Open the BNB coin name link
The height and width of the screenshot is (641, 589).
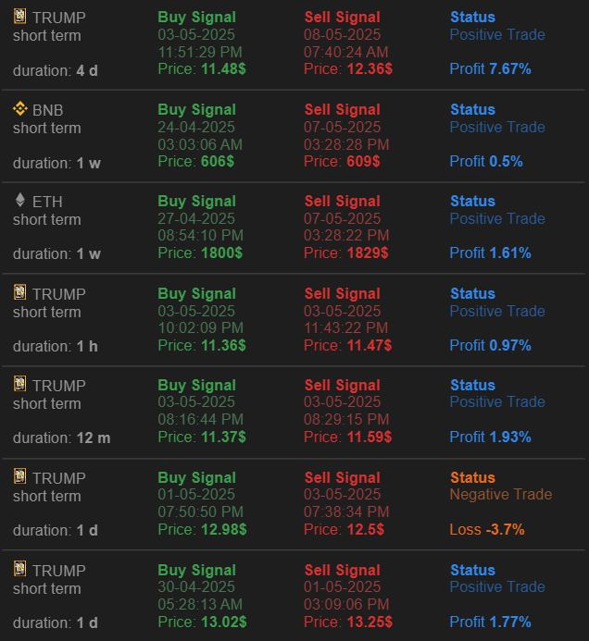click(47, 110)
